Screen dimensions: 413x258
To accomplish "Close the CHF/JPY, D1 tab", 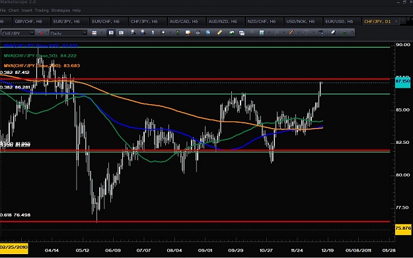I will [x=396, y=22].
